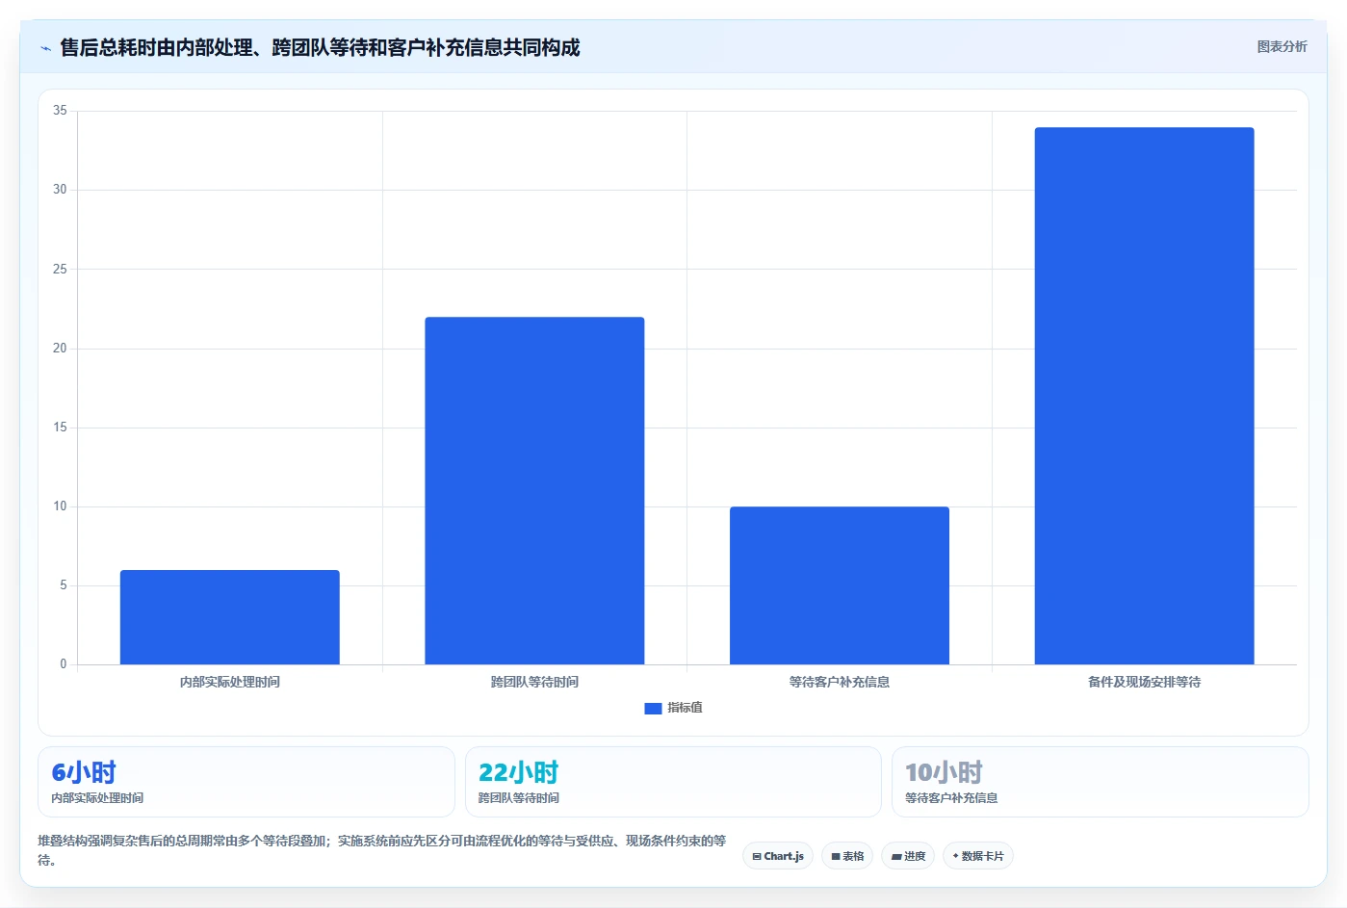Click the tallest 备件及现场安排等待 bar

(x=1144, y=396)
